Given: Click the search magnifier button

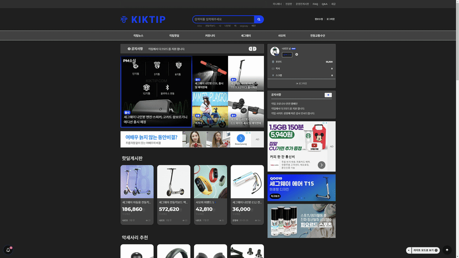Looking at the screenshot, I should click(259, 19).
